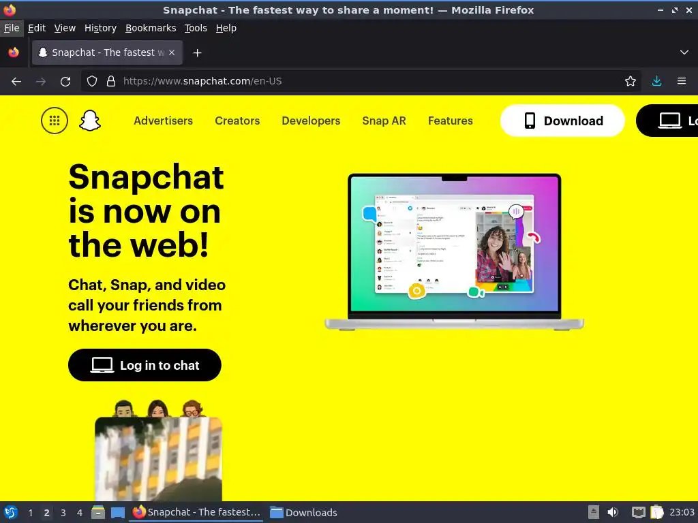698x523 pixels.
Task: Click the Firefox View pinned icon
Action: [14, 52]
